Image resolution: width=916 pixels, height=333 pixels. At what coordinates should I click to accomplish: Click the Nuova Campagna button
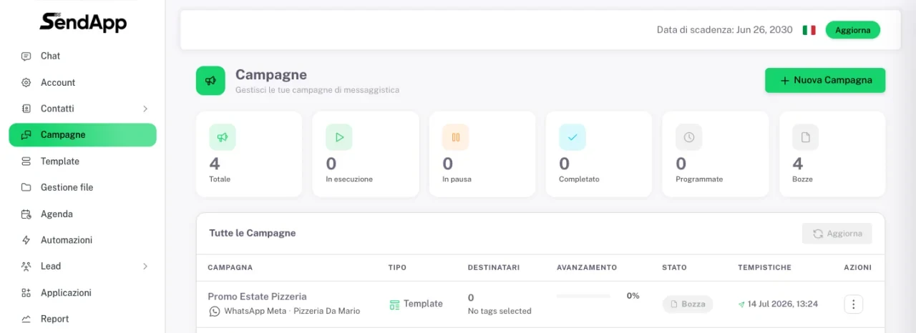(825, 81)
